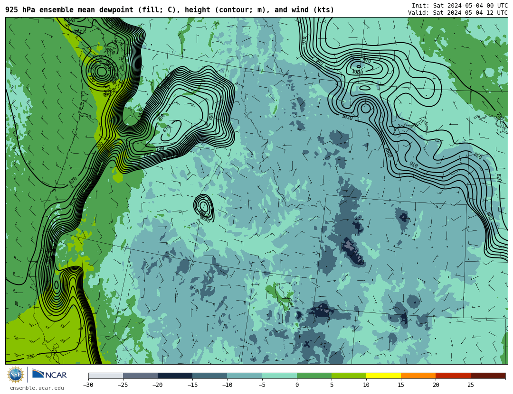This screenshot has height=394, width=513.
Task: Click the -15 colorbar tick label
Action: click(x=192, y=385)
